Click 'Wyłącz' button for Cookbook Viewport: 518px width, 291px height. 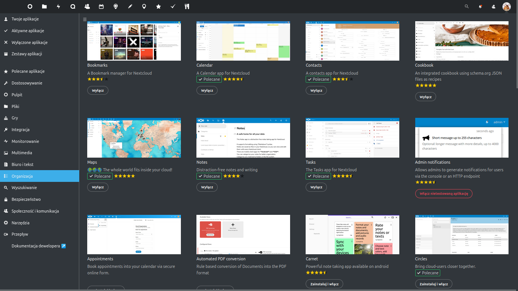click(x=425, y=97)
